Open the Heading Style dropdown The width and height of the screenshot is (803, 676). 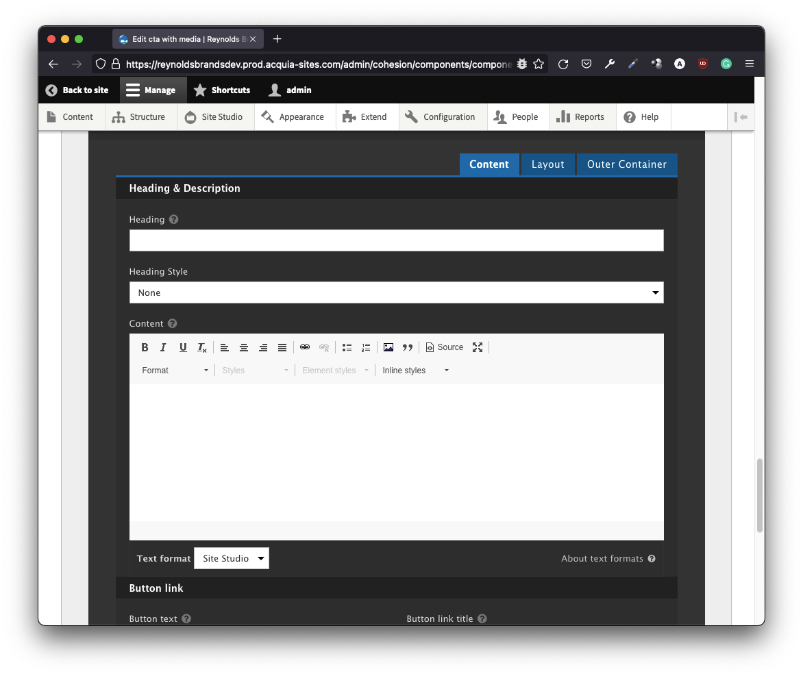click(x=396, y=292)
